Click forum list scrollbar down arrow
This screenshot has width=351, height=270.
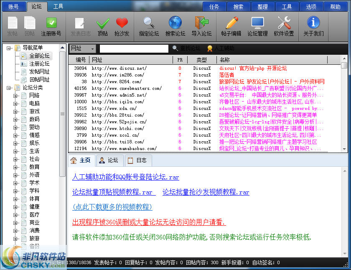[x=344, y=149]
